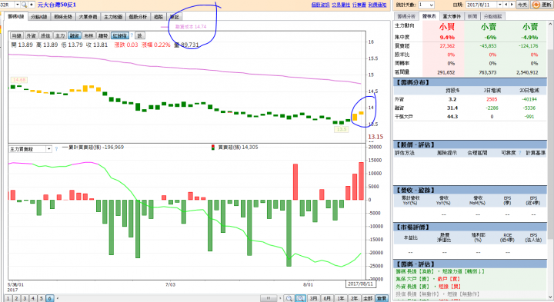Open the 新聞 tab
Image resolution: width=554 pixels, height=302 pixels.
coord(472,16)
